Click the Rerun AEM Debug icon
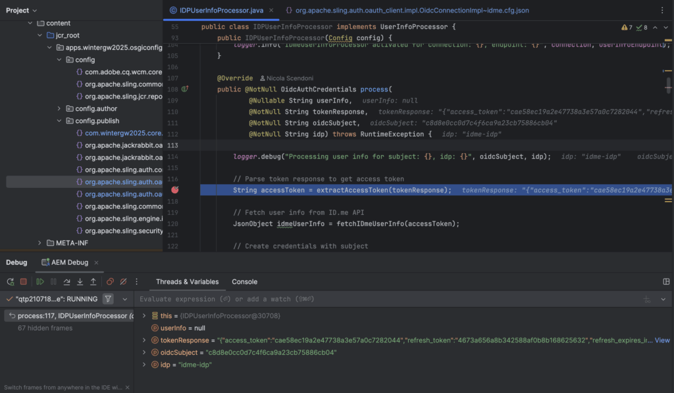Viewport: 674px width, 393px height. click(x=11, y=282)
